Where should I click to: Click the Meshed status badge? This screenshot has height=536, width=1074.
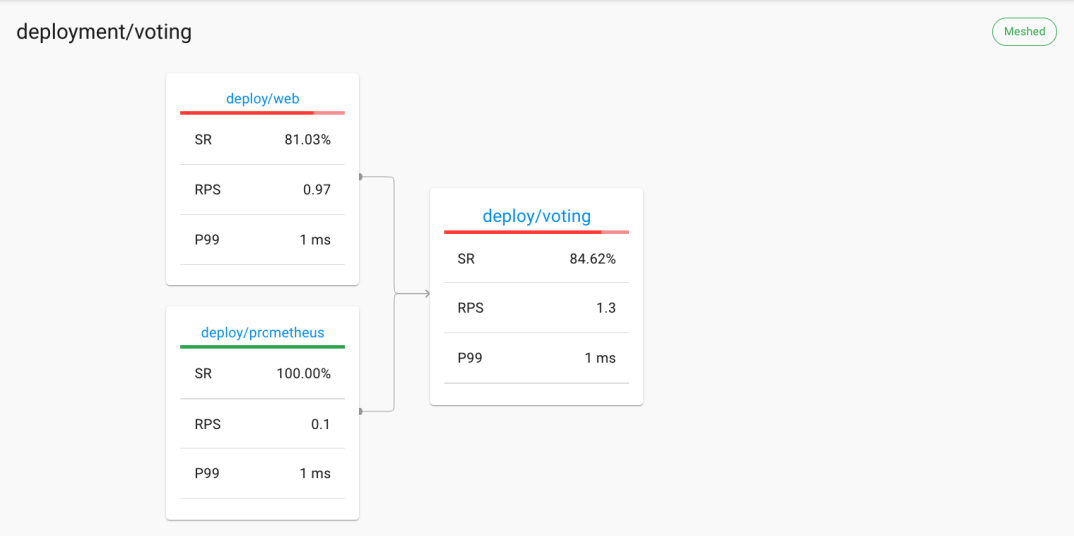[x=1024, y=32]
